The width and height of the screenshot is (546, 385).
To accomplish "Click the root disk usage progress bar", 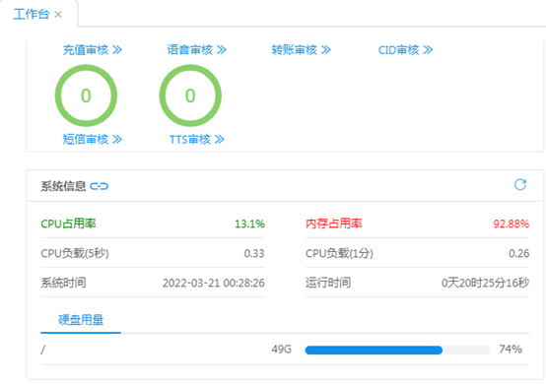I will pos(397,350).
